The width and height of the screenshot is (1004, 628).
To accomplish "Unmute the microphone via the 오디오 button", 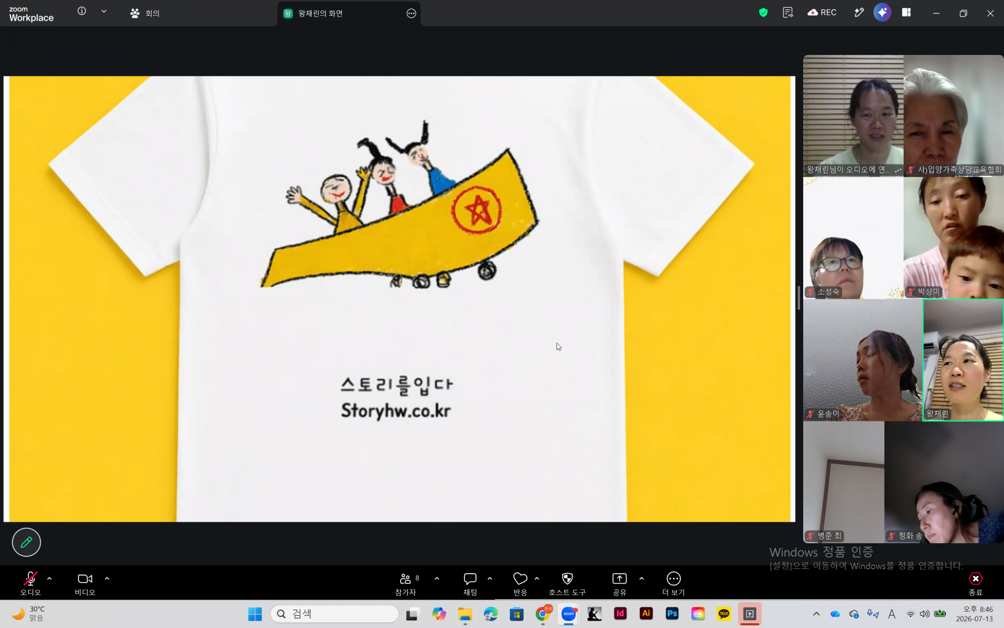I will click(x=30, y=583).
